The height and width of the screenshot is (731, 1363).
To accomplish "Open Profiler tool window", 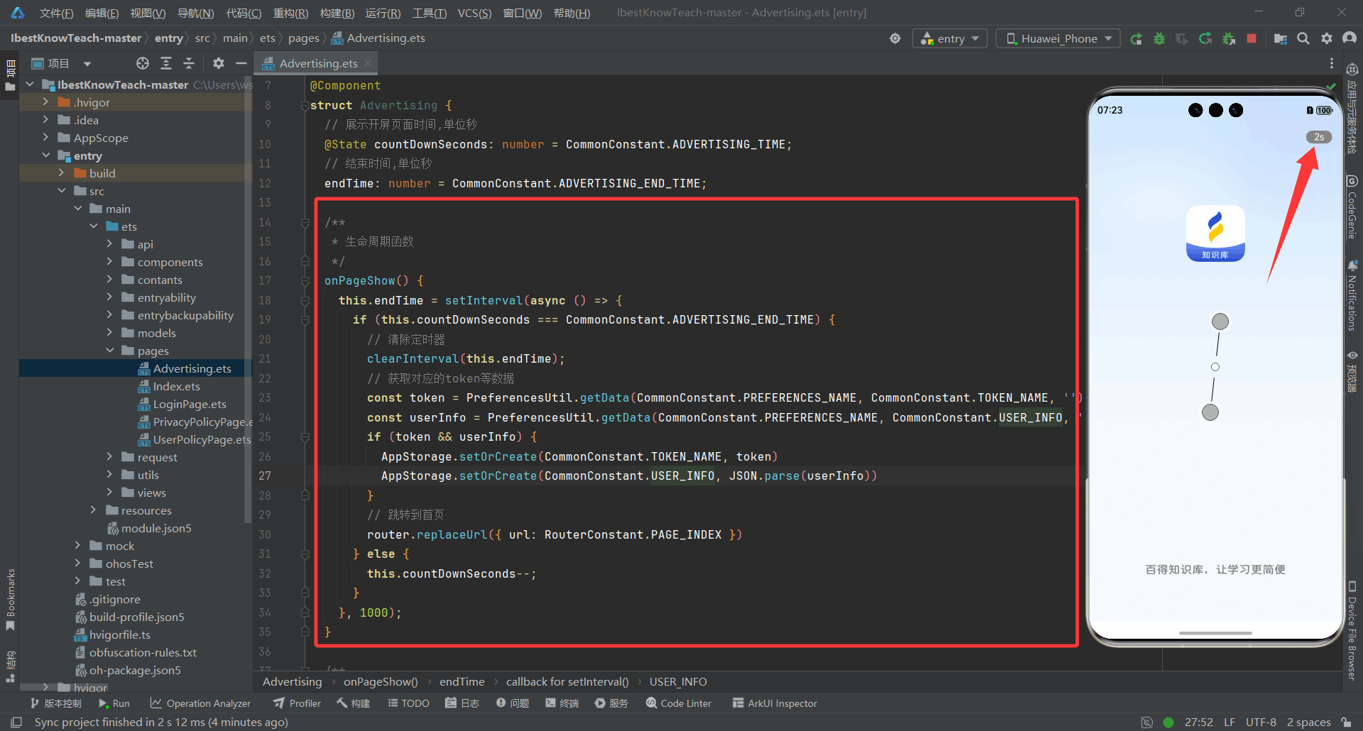I will [297, 703].
